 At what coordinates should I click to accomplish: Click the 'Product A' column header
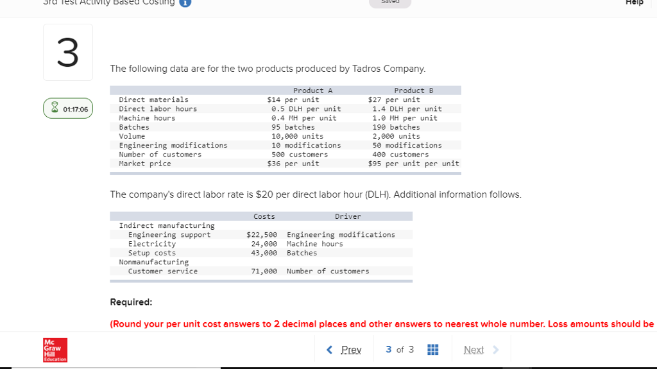click(312, 90)
